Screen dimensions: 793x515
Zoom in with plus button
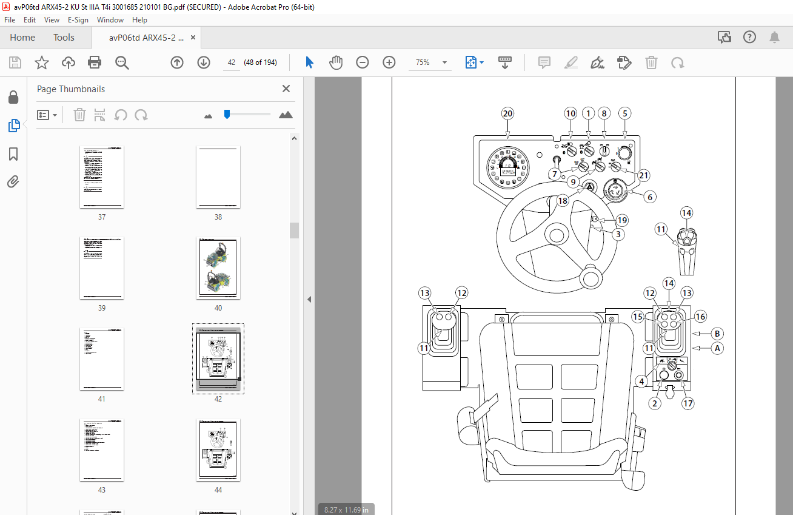[389, 62]
